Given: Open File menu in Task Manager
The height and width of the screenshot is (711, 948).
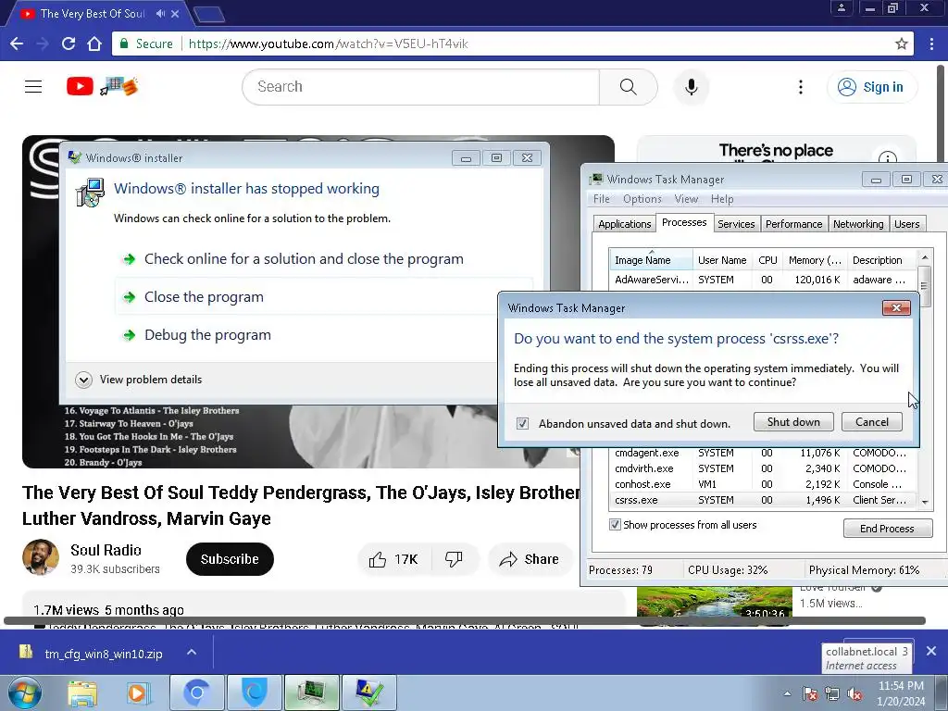Looking at the screenshot, I should tap(602, 199).
